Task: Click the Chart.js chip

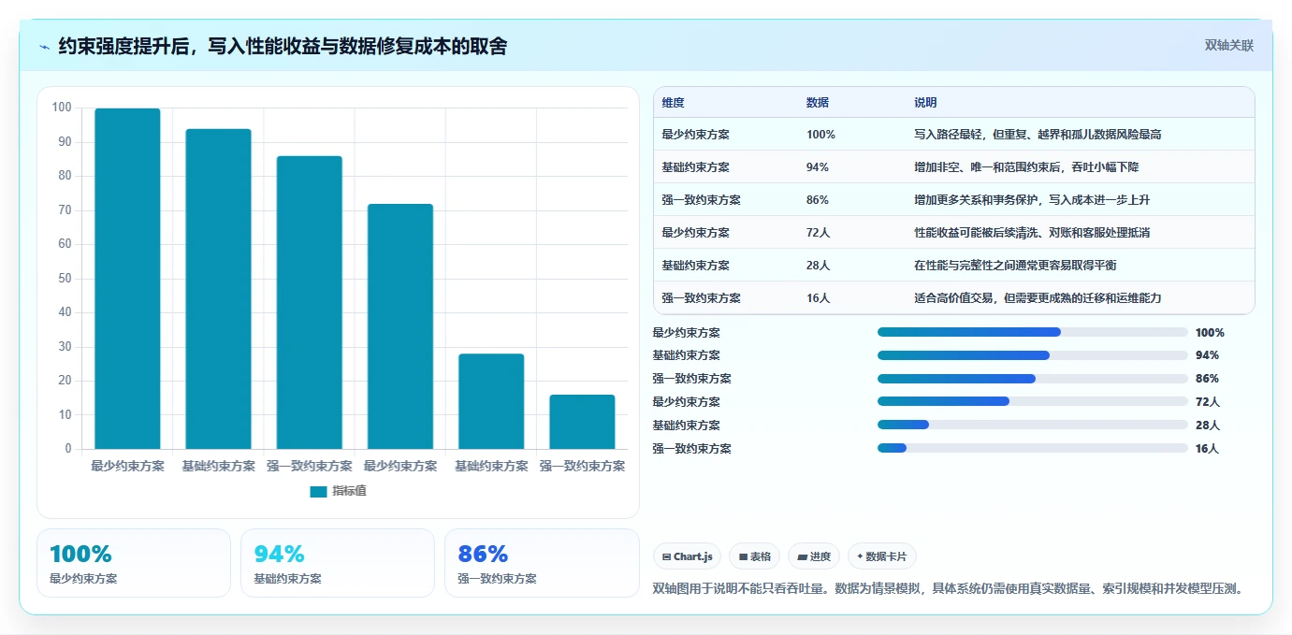Action: 688,556
